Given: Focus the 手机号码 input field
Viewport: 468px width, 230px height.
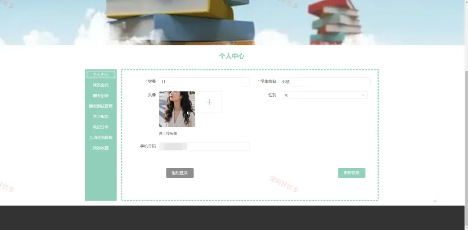Looking at the screenshot, I should [x=204, y=146].
